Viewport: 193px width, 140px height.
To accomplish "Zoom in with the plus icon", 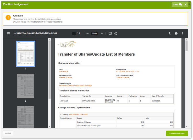I will (102, 33).
